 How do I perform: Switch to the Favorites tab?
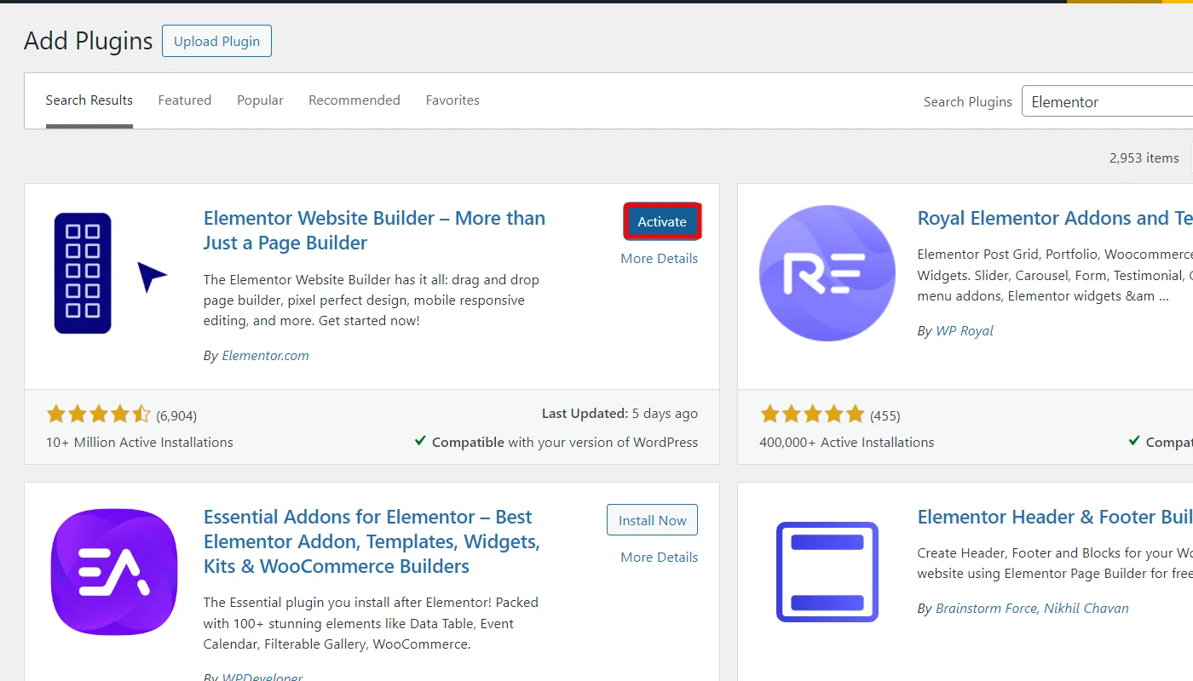click(x=452, y=100)
